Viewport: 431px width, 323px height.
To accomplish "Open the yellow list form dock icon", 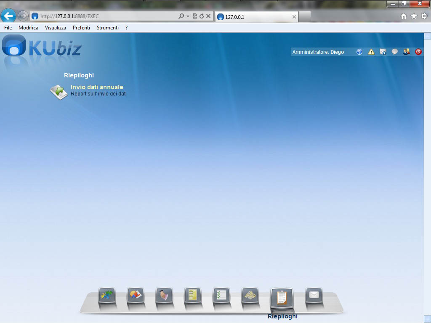I will tap(193, 295).
